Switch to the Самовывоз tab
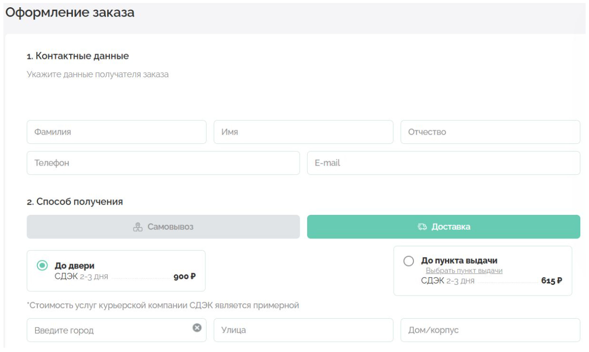This screenshot has height=352, width=589. pos(163,227)
